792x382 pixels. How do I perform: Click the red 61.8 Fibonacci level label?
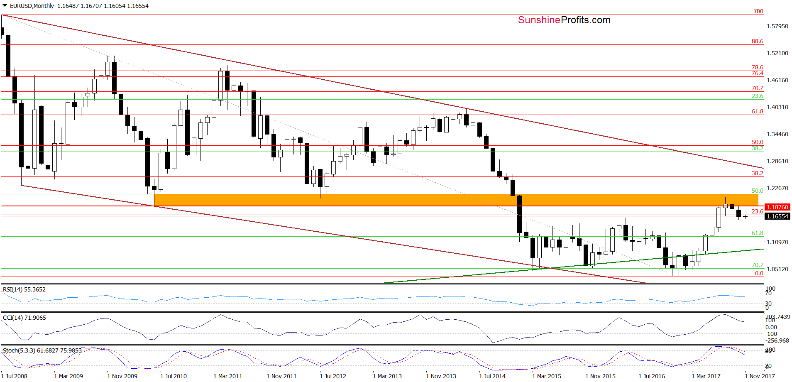757,111
